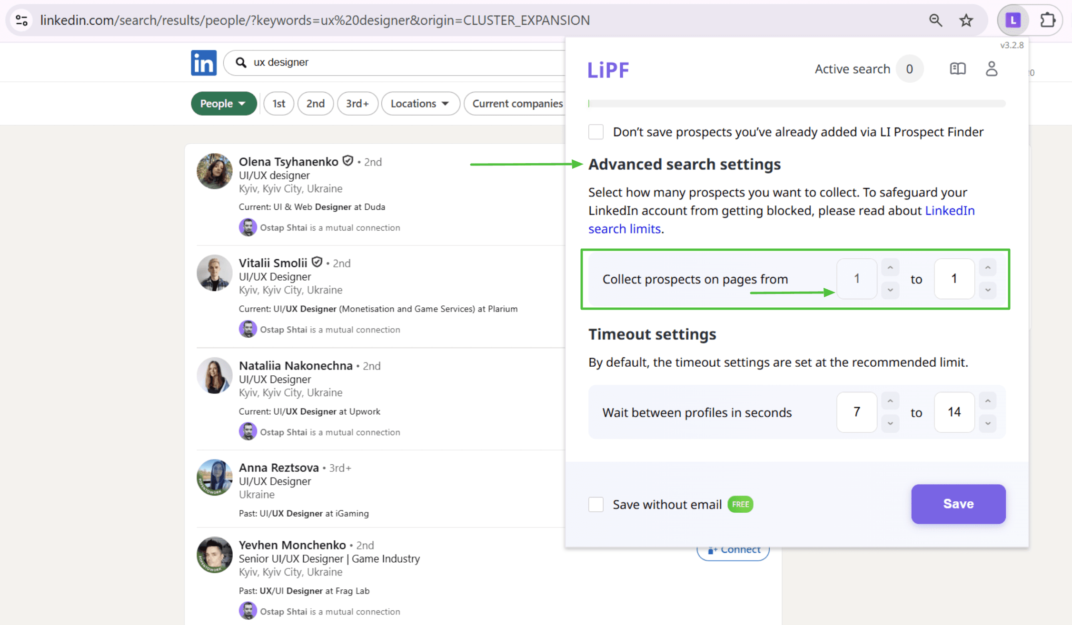The height and width of the screenshot is (625, 1072).
Task: Open the People filter dropdown
Action: pyautogui.click(x=223, y=103)
